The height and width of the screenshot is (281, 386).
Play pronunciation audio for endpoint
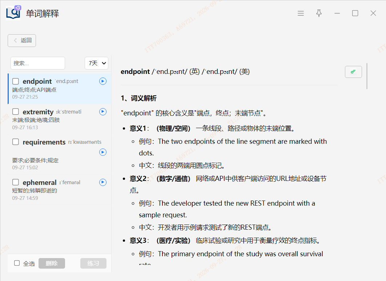tap(102, 81)
